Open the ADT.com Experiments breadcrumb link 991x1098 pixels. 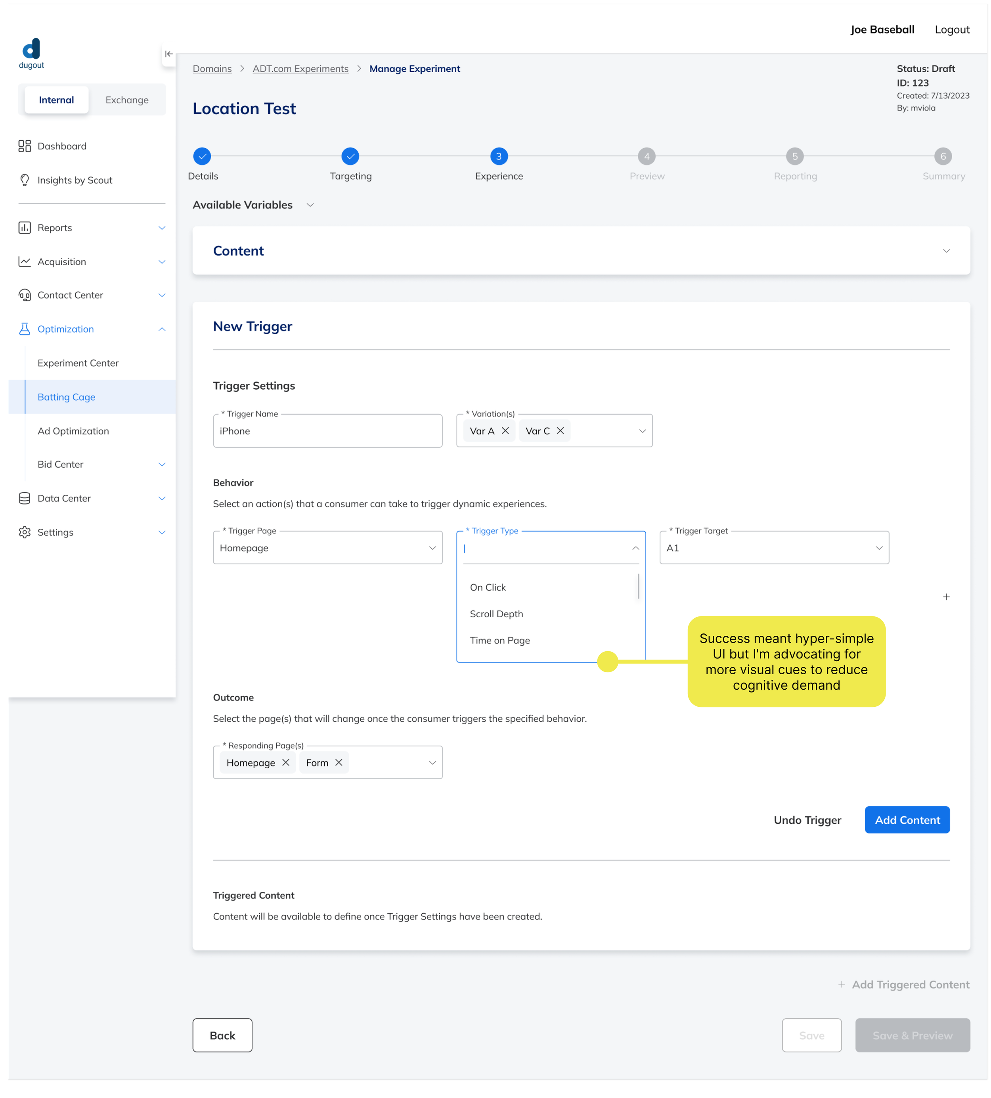(300, 69)
